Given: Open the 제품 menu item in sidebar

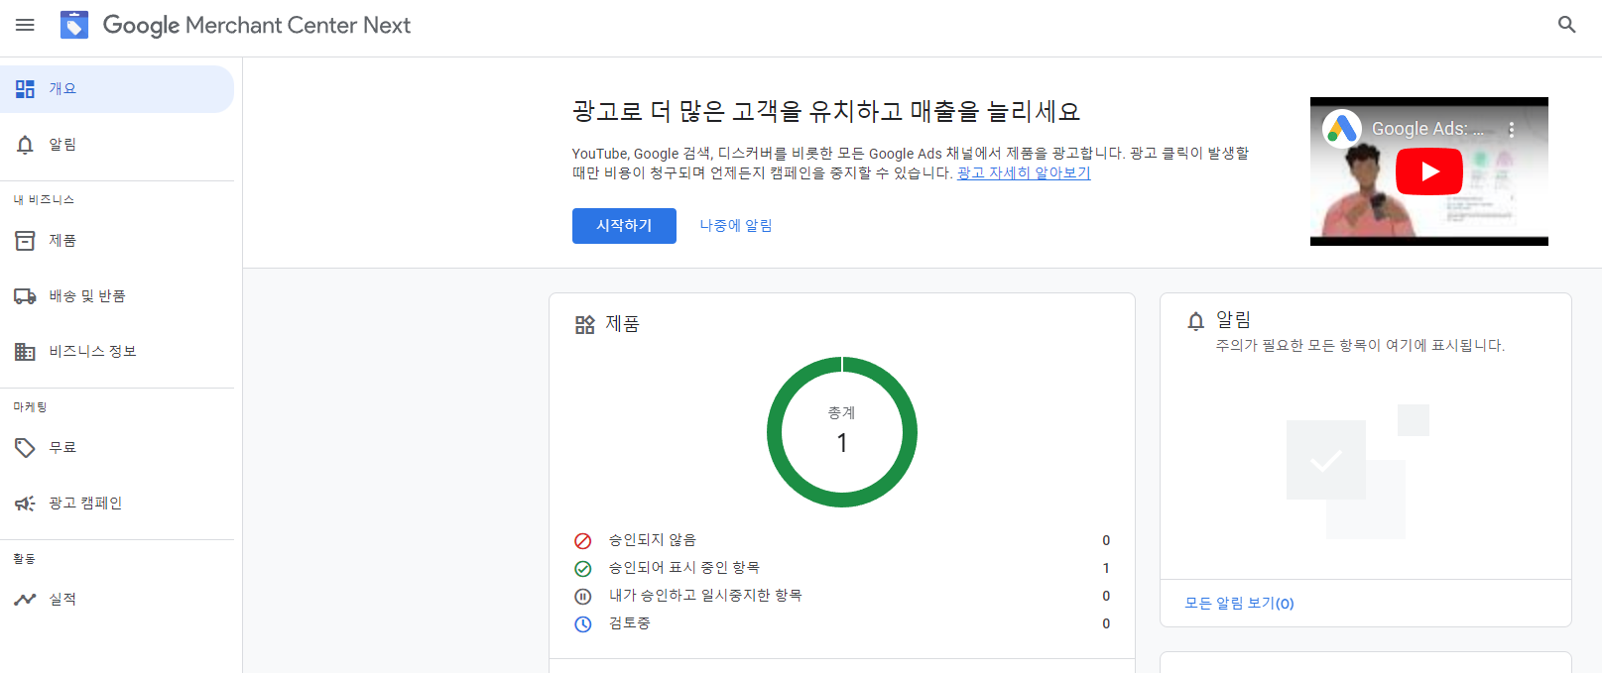Looking at the screenshot, I should coord(117,241).
